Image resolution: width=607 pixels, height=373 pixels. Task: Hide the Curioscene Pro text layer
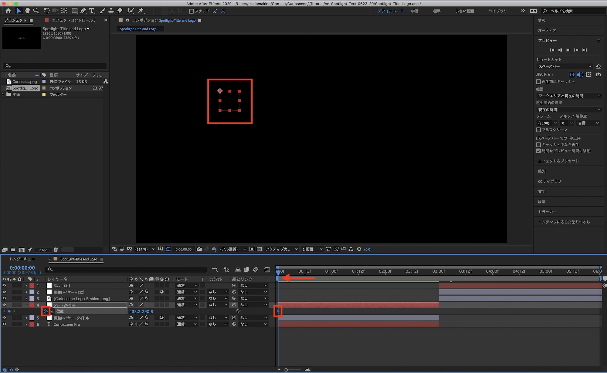pyautogui.click(x=4, y=324)
